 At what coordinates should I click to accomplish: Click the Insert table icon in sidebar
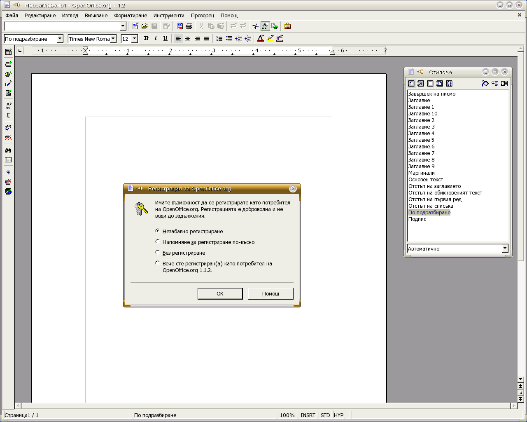pyautogui.click(x=8, y=52)
